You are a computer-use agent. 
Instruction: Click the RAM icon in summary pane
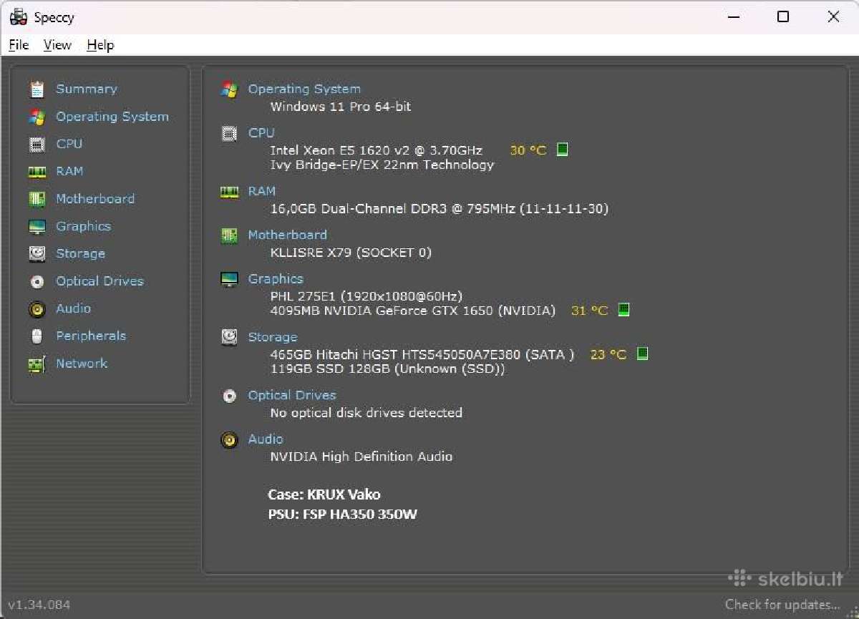coord(229,191)
